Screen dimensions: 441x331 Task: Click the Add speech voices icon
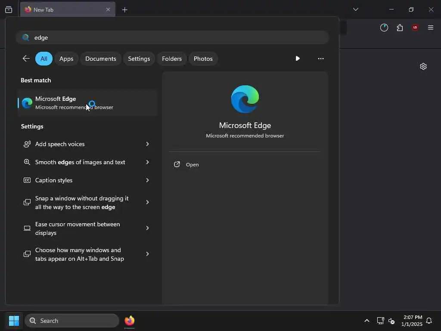tap(27, 144)
